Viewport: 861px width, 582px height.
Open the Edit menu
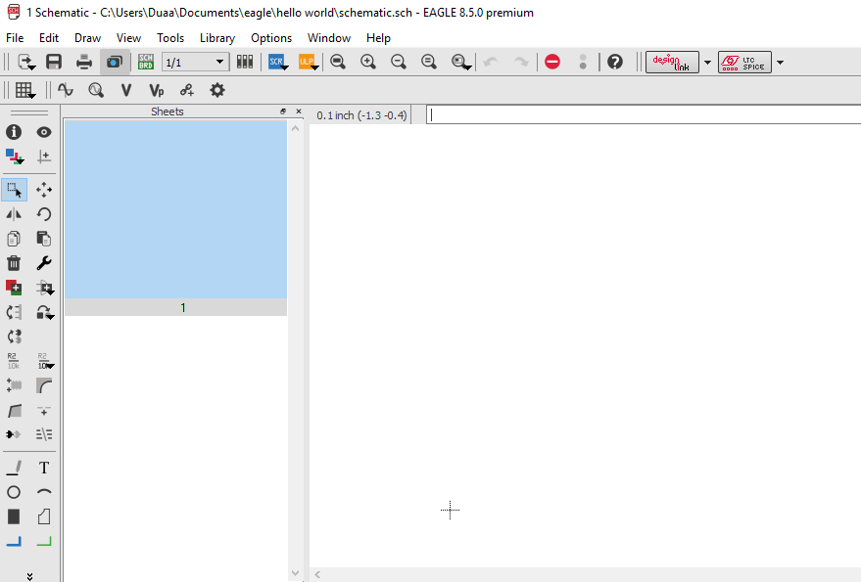49,38
